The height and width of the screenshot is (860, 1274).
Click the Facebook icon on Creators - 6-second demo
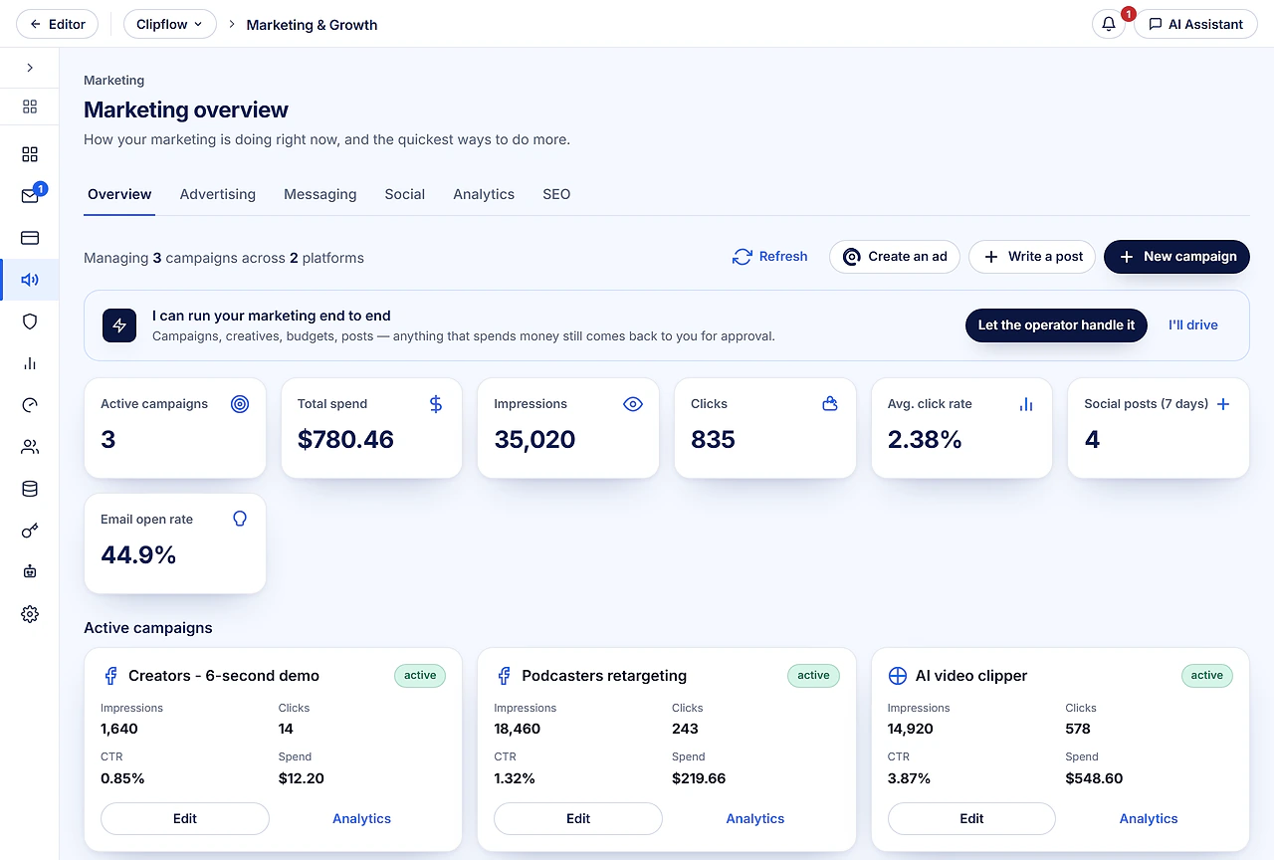pyautogui.click(x=111, y=676)
